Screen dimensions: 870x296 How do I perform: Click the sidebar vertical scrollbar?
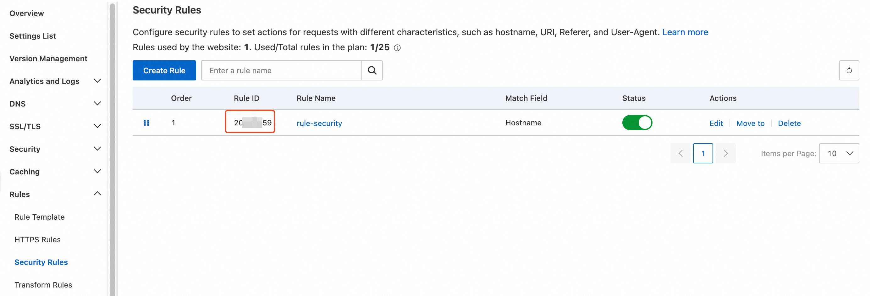coord(113,149)
